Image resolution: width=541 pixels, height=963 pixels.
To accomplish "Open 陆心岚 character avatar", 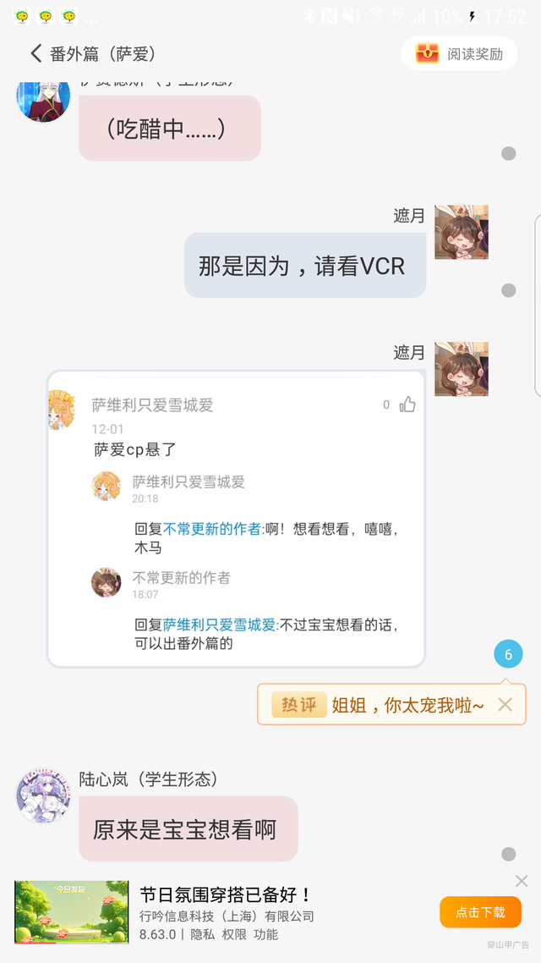I will pos(44,795).
